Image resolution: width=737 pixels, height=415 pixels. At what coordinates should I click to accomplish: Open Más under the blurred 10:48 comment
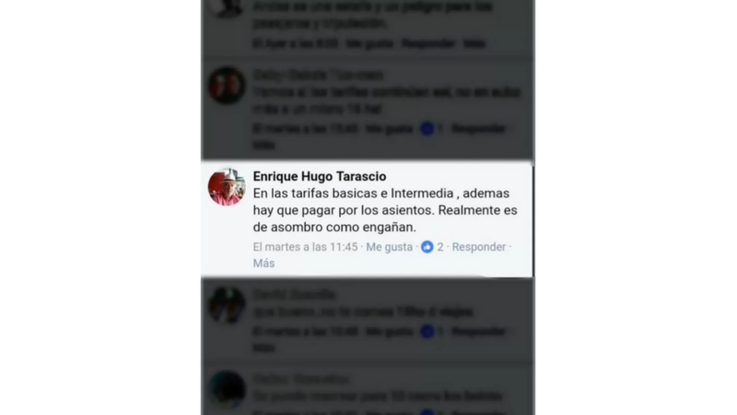[x=264, y=347]
